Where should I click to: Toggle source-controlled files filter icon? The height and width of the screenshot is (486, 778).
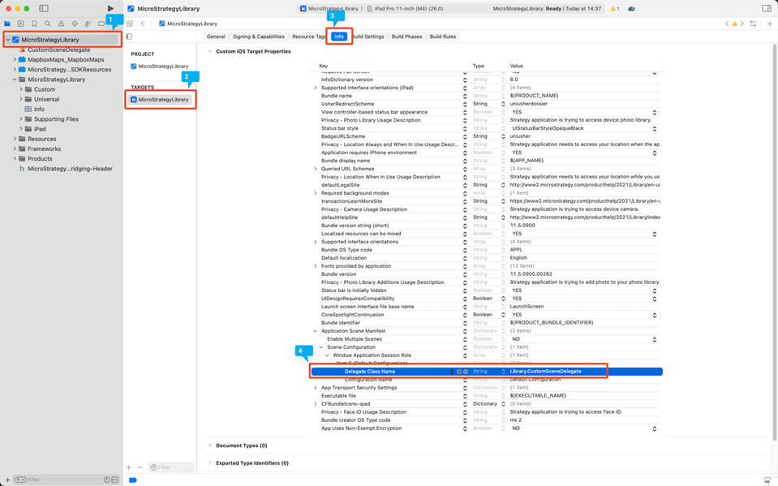click(114, 480)
